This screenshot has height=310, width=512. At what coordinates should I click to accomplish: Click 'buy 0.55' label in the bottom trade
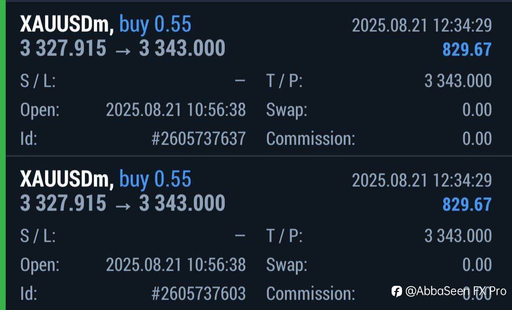tap(155, 179)
